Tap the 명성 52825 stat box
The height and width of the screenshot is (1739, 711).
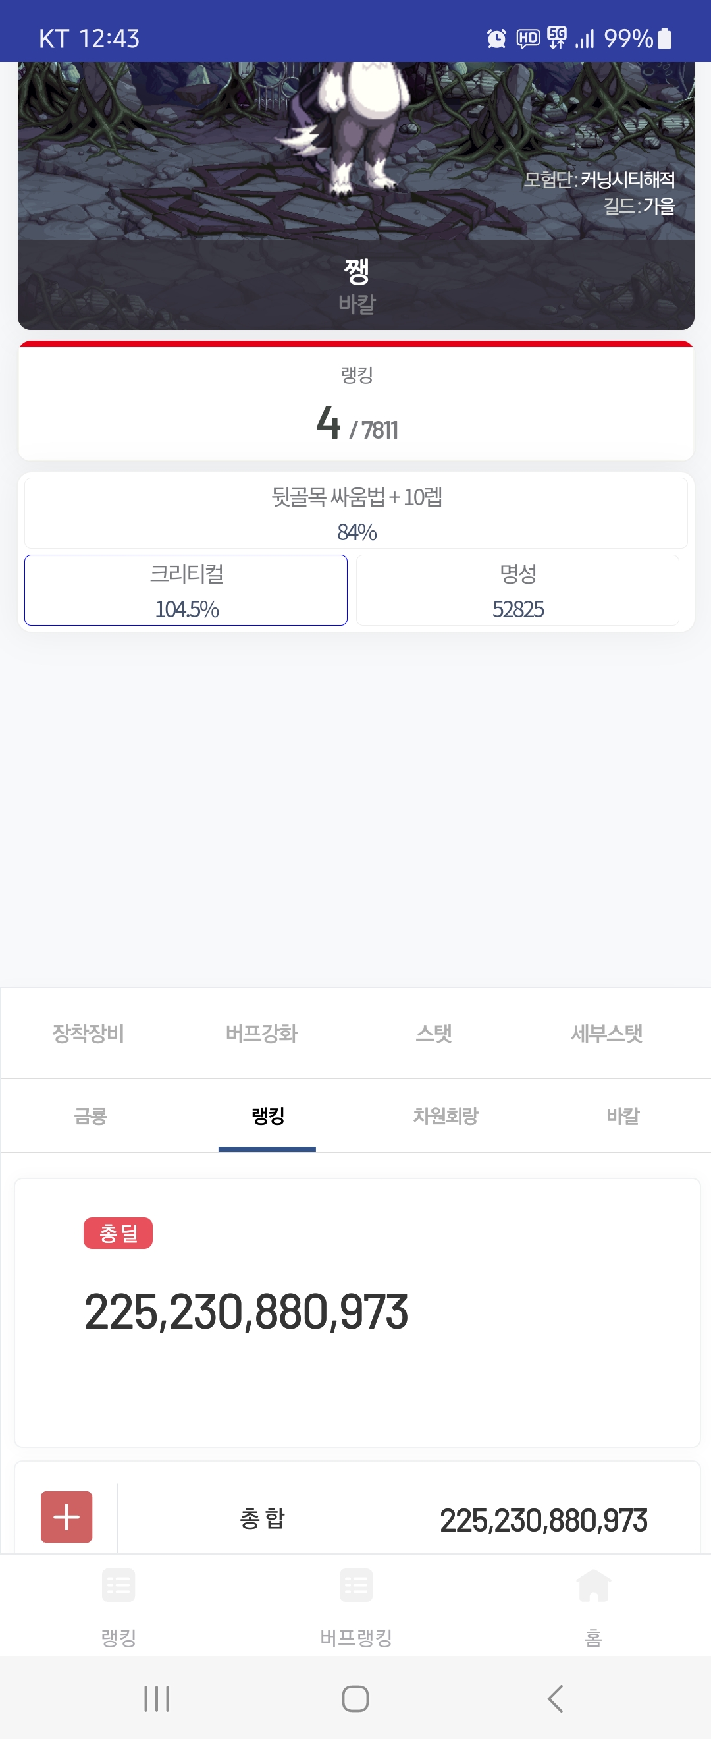coord(517,591)
